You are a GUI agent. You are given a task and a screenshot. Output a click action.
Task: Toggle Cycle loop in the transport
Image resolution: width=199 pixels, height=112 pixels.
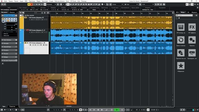(x=106, y=110)
